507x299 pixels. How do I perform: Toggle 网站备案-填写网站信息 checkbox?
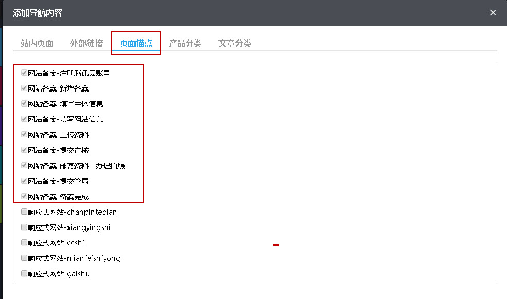pos(24,119)
